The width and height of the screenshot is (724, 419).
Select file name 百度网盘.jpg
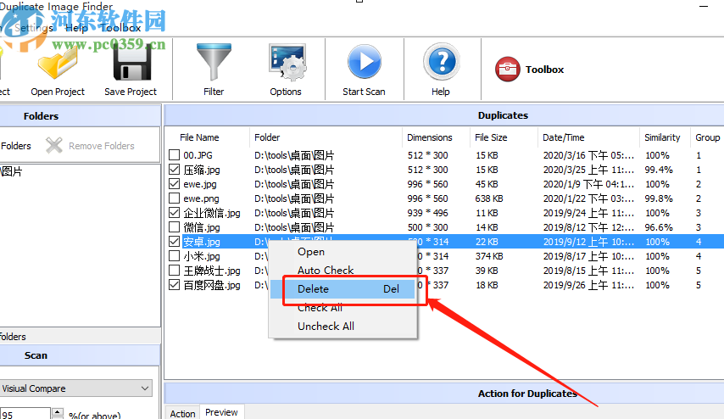pos(211,285)
